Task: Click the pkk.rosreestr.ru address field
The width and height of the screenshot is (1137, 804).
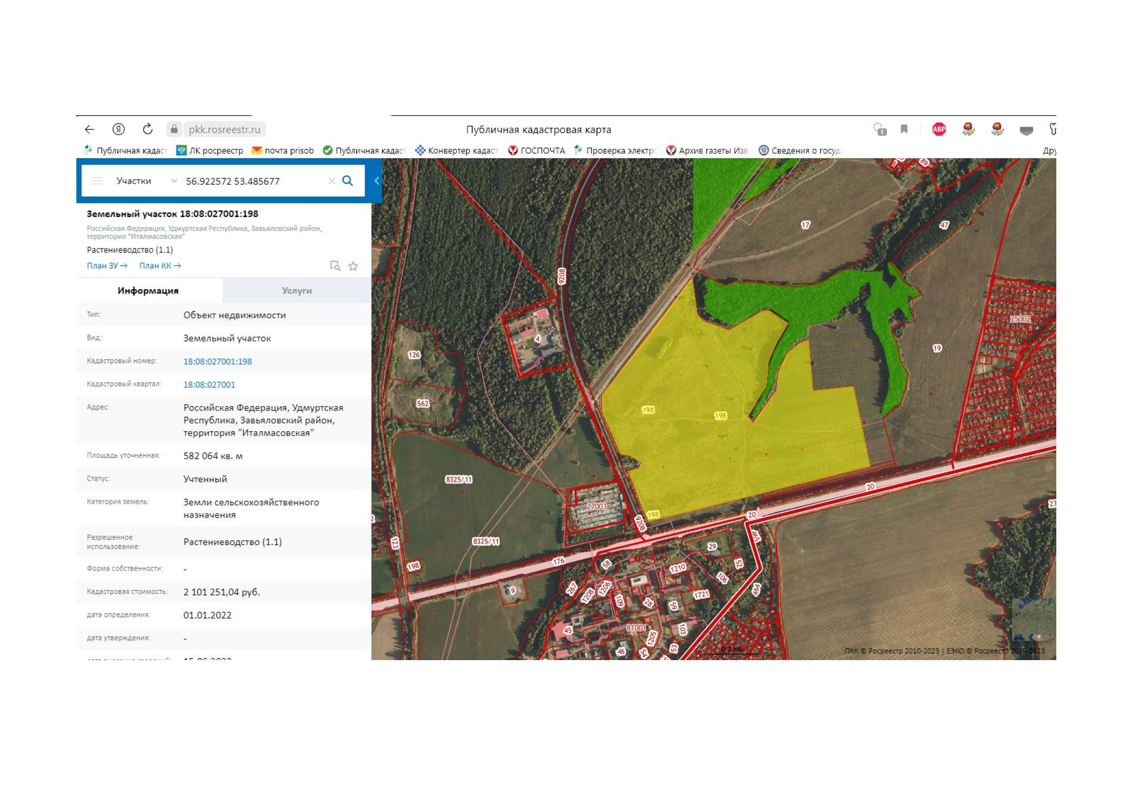Action: [224, 129]
